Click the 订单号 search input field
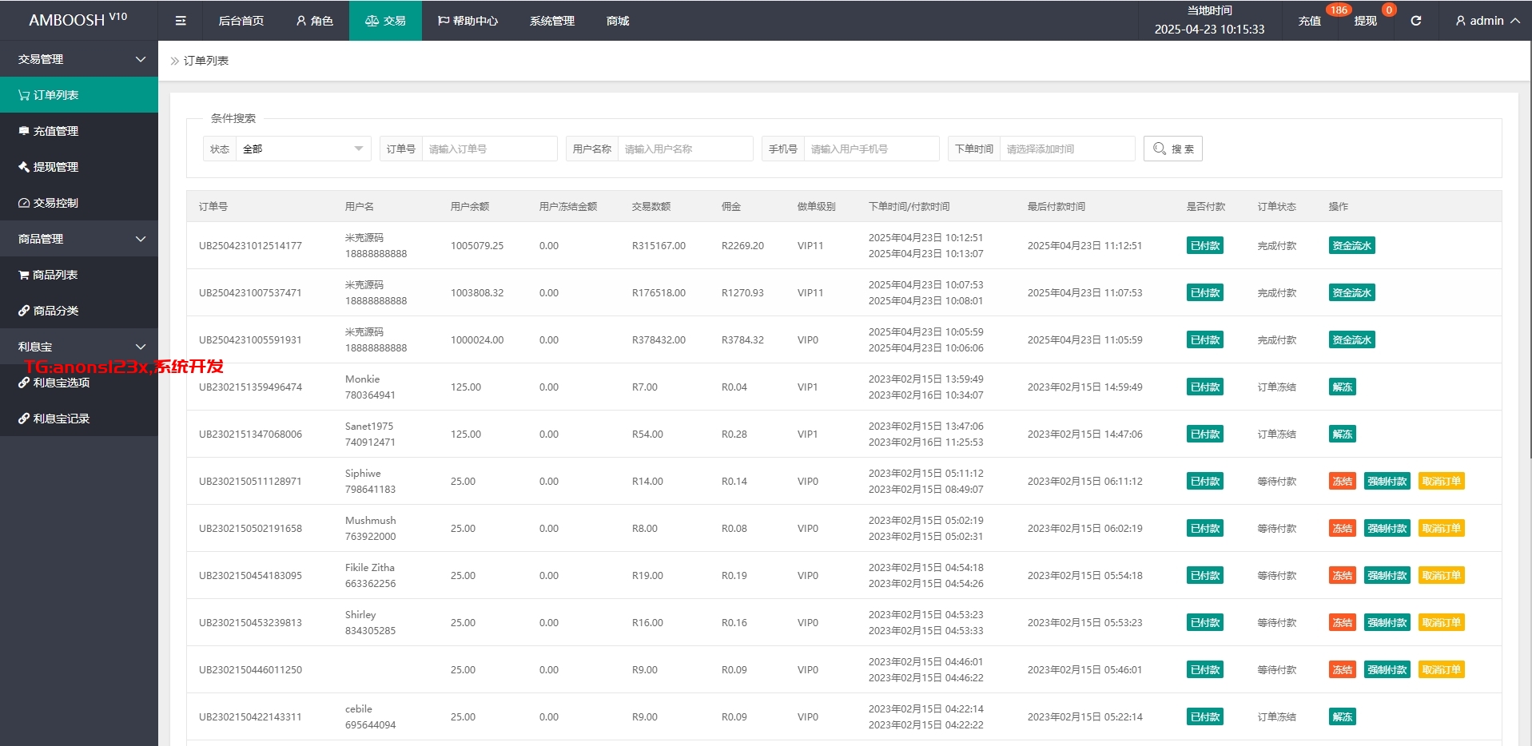The width and height of the screenshot is (1532, 746). (489, 149)
